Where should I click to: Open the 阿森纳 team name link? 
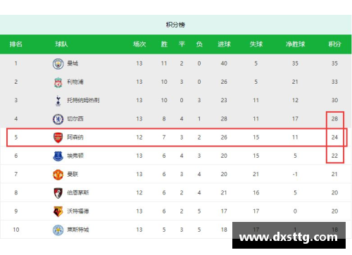pyautogui.click(x=75, y=137)
